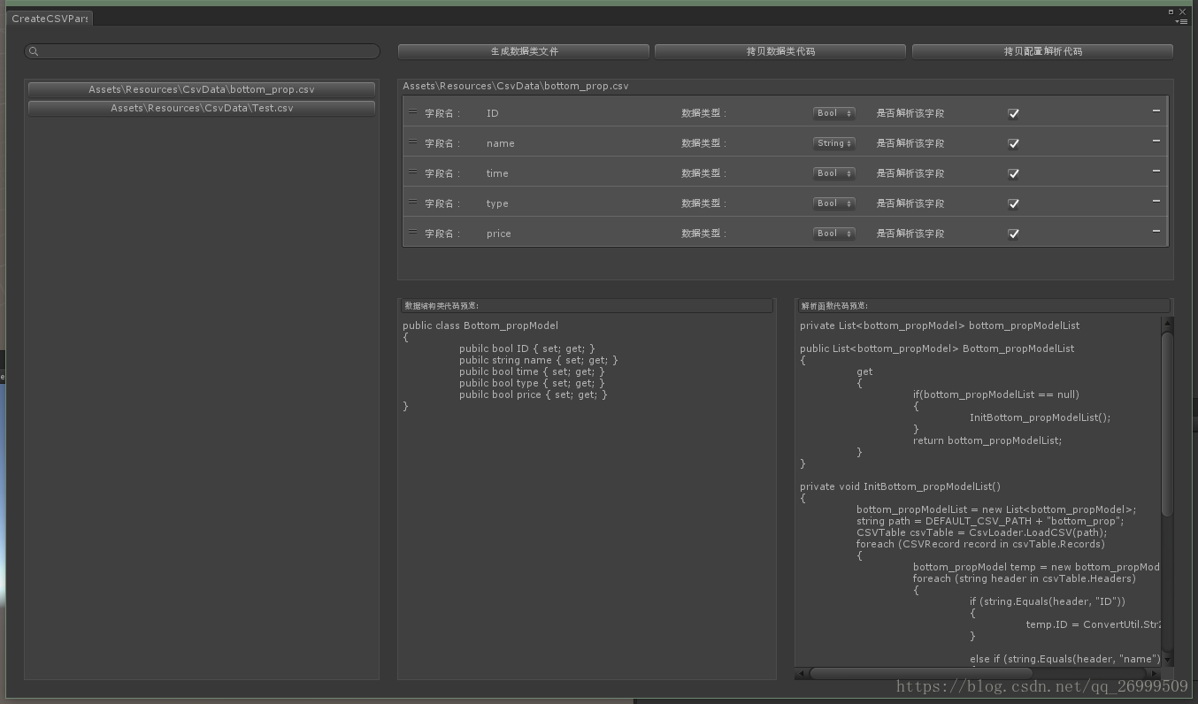This screenshot has width=1198, height=704.
Task: Maximize the CreateCSVParse window
Action: click(1171, 11)
